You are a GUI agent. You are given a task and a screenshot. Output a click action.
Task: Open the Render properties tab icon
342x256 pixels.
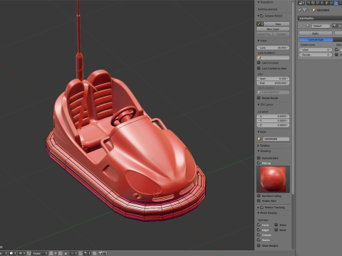coord(309,3)
